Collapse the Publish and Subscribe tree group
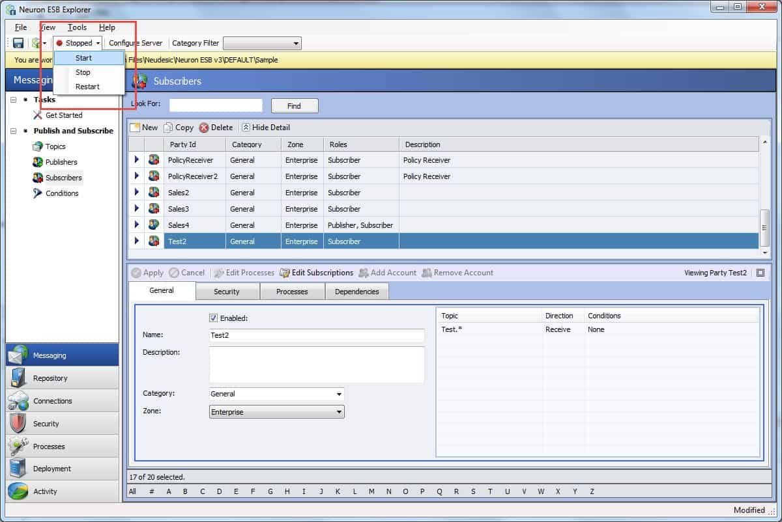Screen dimensions: 782x522 tap(14, 131)
